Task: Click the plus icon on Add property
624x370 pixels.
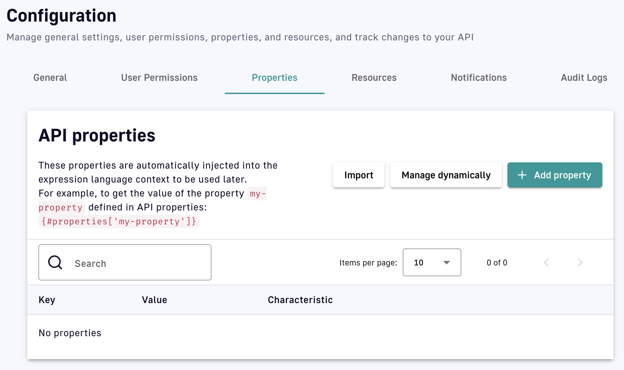Action: [x=522, y=175]
